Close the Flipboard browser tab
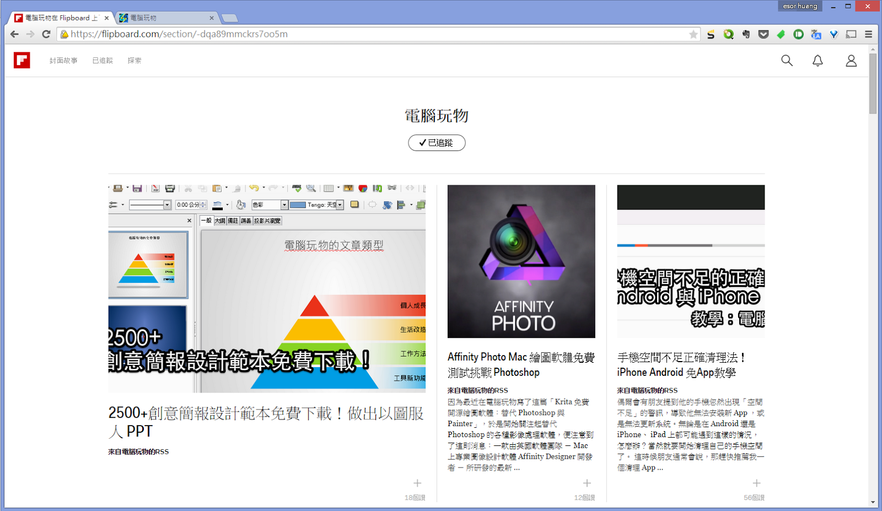 [x=106, y=18]
